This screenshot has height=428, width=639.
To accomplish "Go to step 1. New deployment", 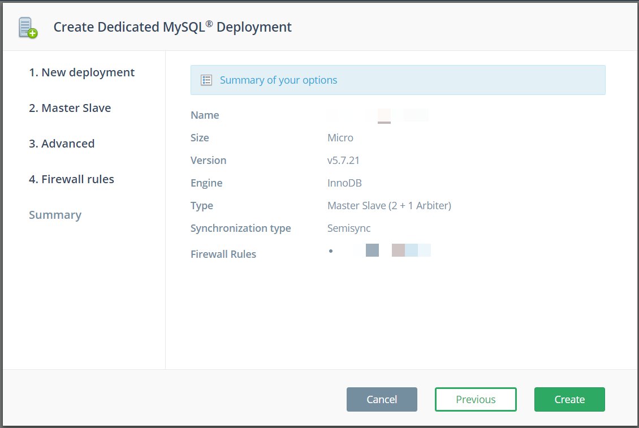I will [81, 72].
